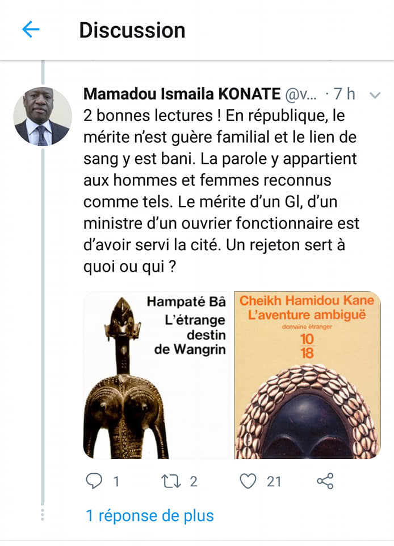Viewport: 394px width, 546px height.
Task: Like the tweet with heart icon
Action: point(248,481)
